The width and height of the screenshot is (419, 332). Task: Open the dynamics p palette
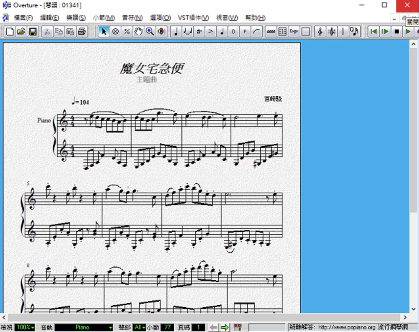tap(245, 32)
